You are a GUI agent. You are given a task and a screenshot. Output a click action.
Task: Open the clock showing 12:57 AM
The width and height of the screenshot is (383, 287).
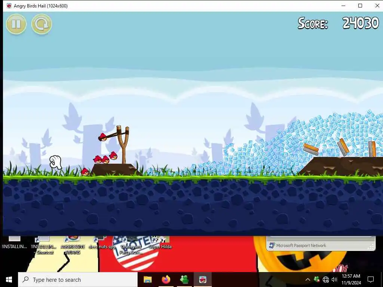tap(351, 280)
